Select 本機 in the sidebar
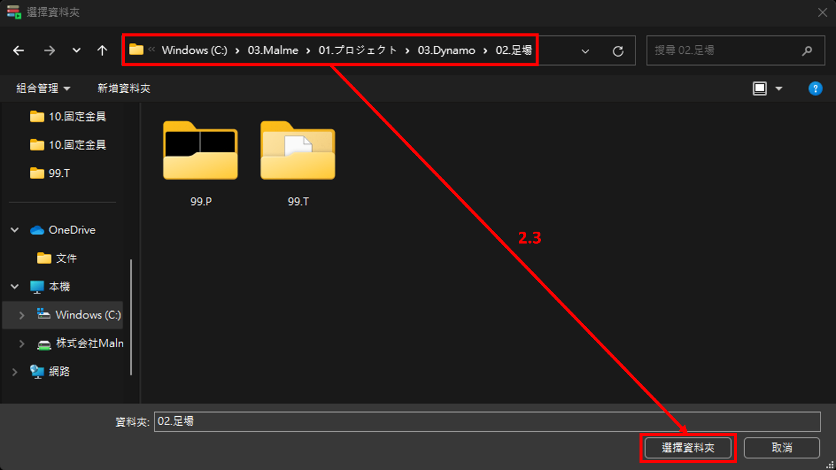The image size is (836, 470). coord(51,287)
